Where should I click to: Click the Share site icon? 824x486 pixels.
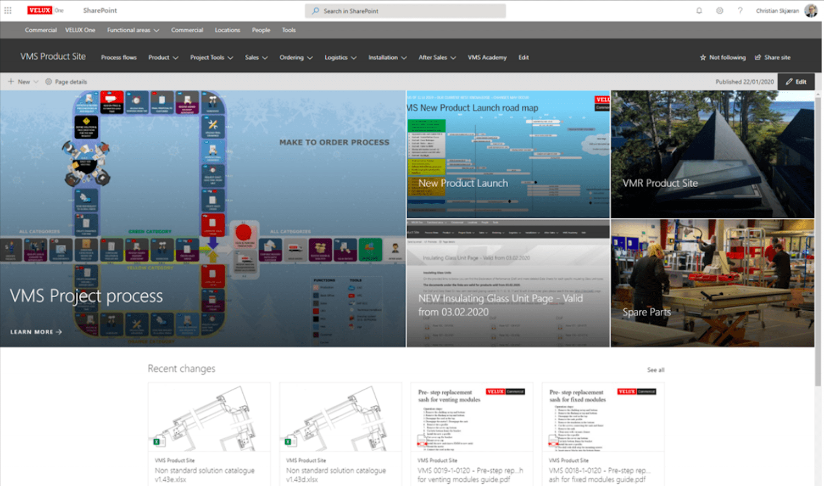pyautogui.click(x=758, y=57)
